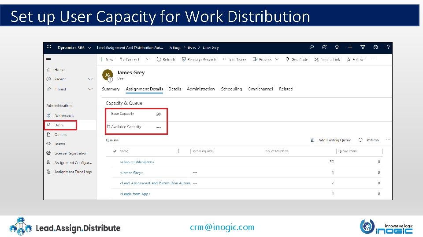
Task: Switch to the Omnichannel tab
Action: [260, 89]
